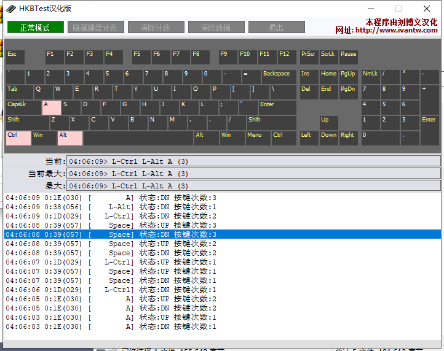Image resolution: width=444 pixels, height=351 pixels.
Task: Click the PgDn key
Action: (349, 92)
